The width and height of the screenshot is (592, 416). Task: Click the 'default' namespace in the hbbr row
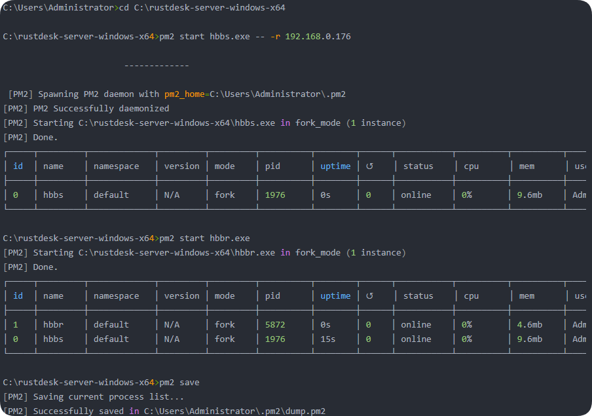(x=111, y=325)
